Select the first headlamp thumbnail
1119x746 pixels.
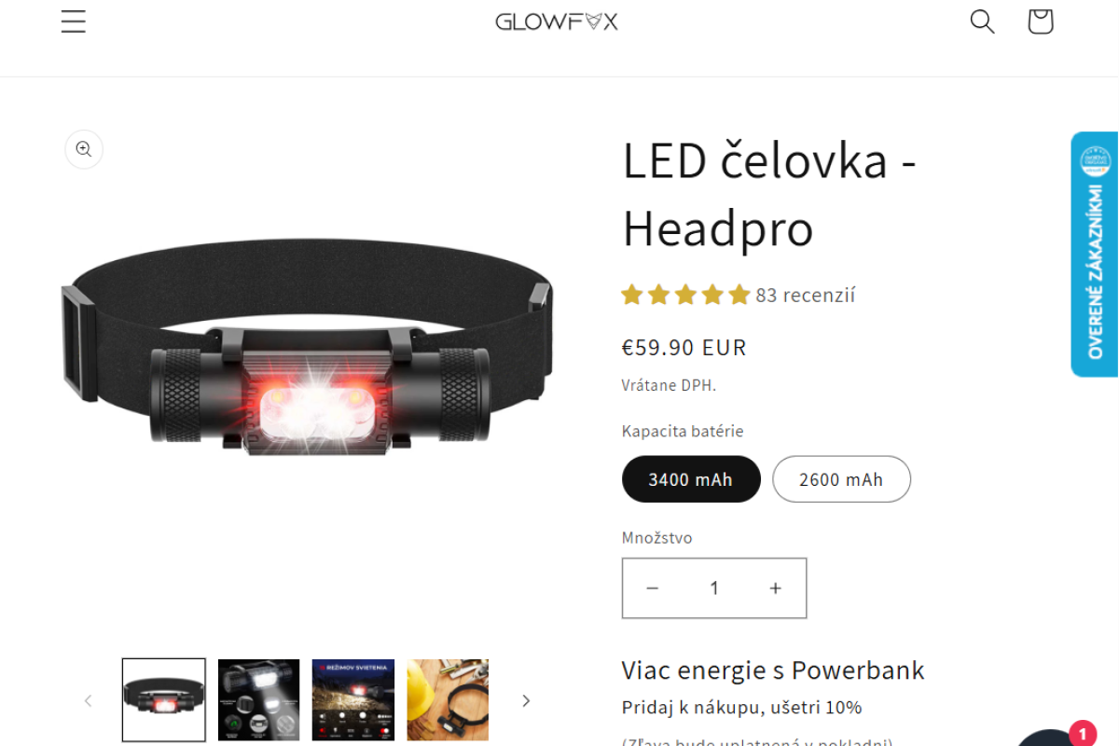164,699
